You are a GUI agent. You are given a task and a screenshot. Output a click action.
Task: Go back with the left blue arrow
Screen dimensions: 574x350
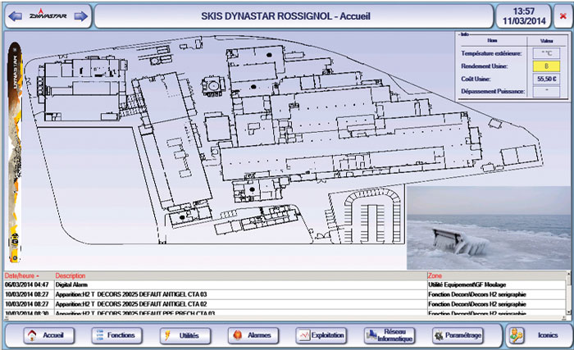pos(15,16)
